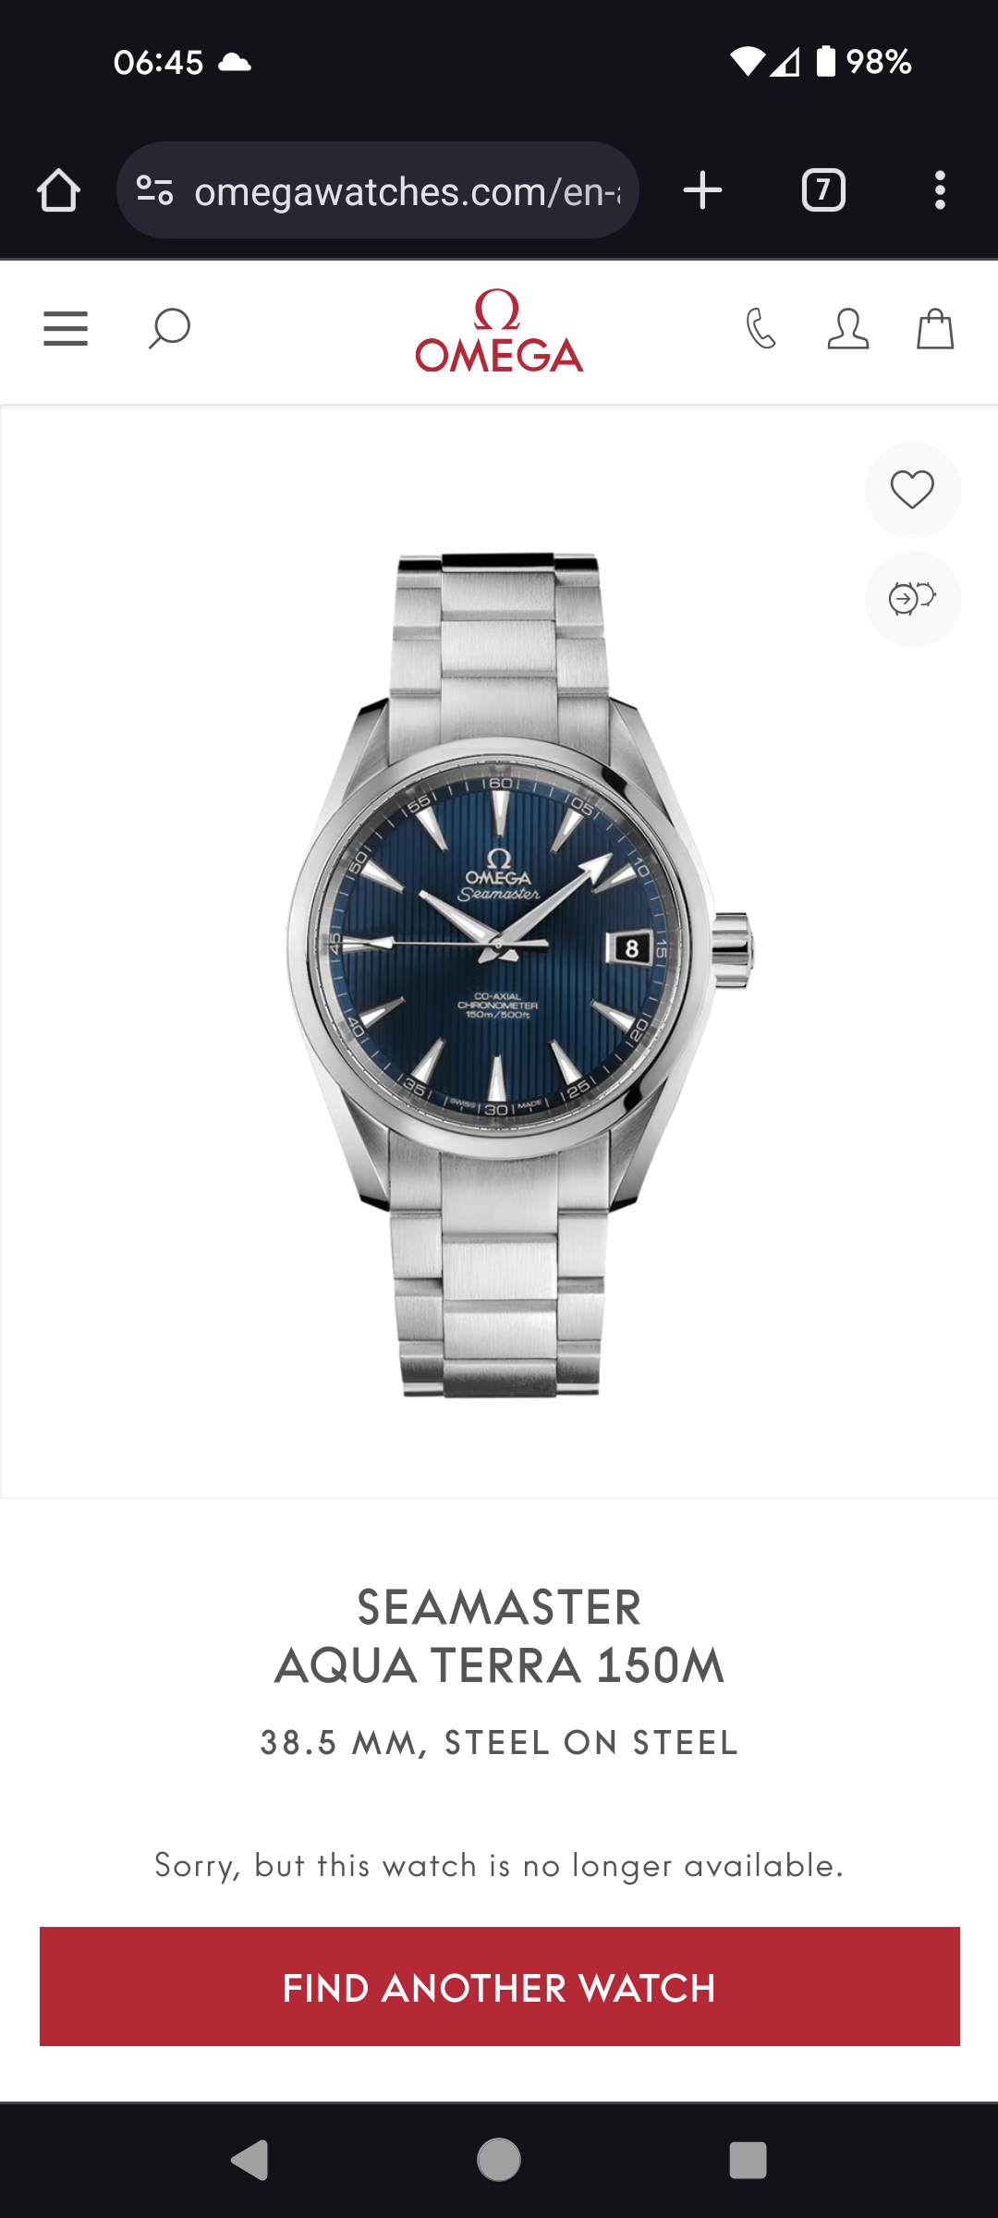Open the phone contact icon
The height and width of the screenshot is (2218, 998).
pyautogui.click(x=761, y=328)
